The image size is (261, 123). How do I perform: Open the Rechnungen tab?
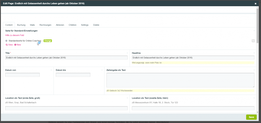point(45,25)
